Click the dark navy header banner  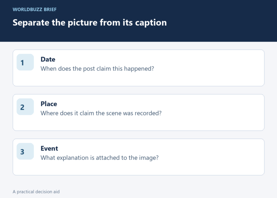click(x=138, y=21)
